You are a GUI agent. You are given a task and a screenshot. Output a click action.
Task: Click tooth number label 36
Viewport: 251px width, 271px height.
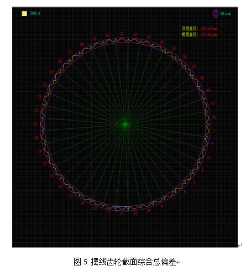coord(185,57)
